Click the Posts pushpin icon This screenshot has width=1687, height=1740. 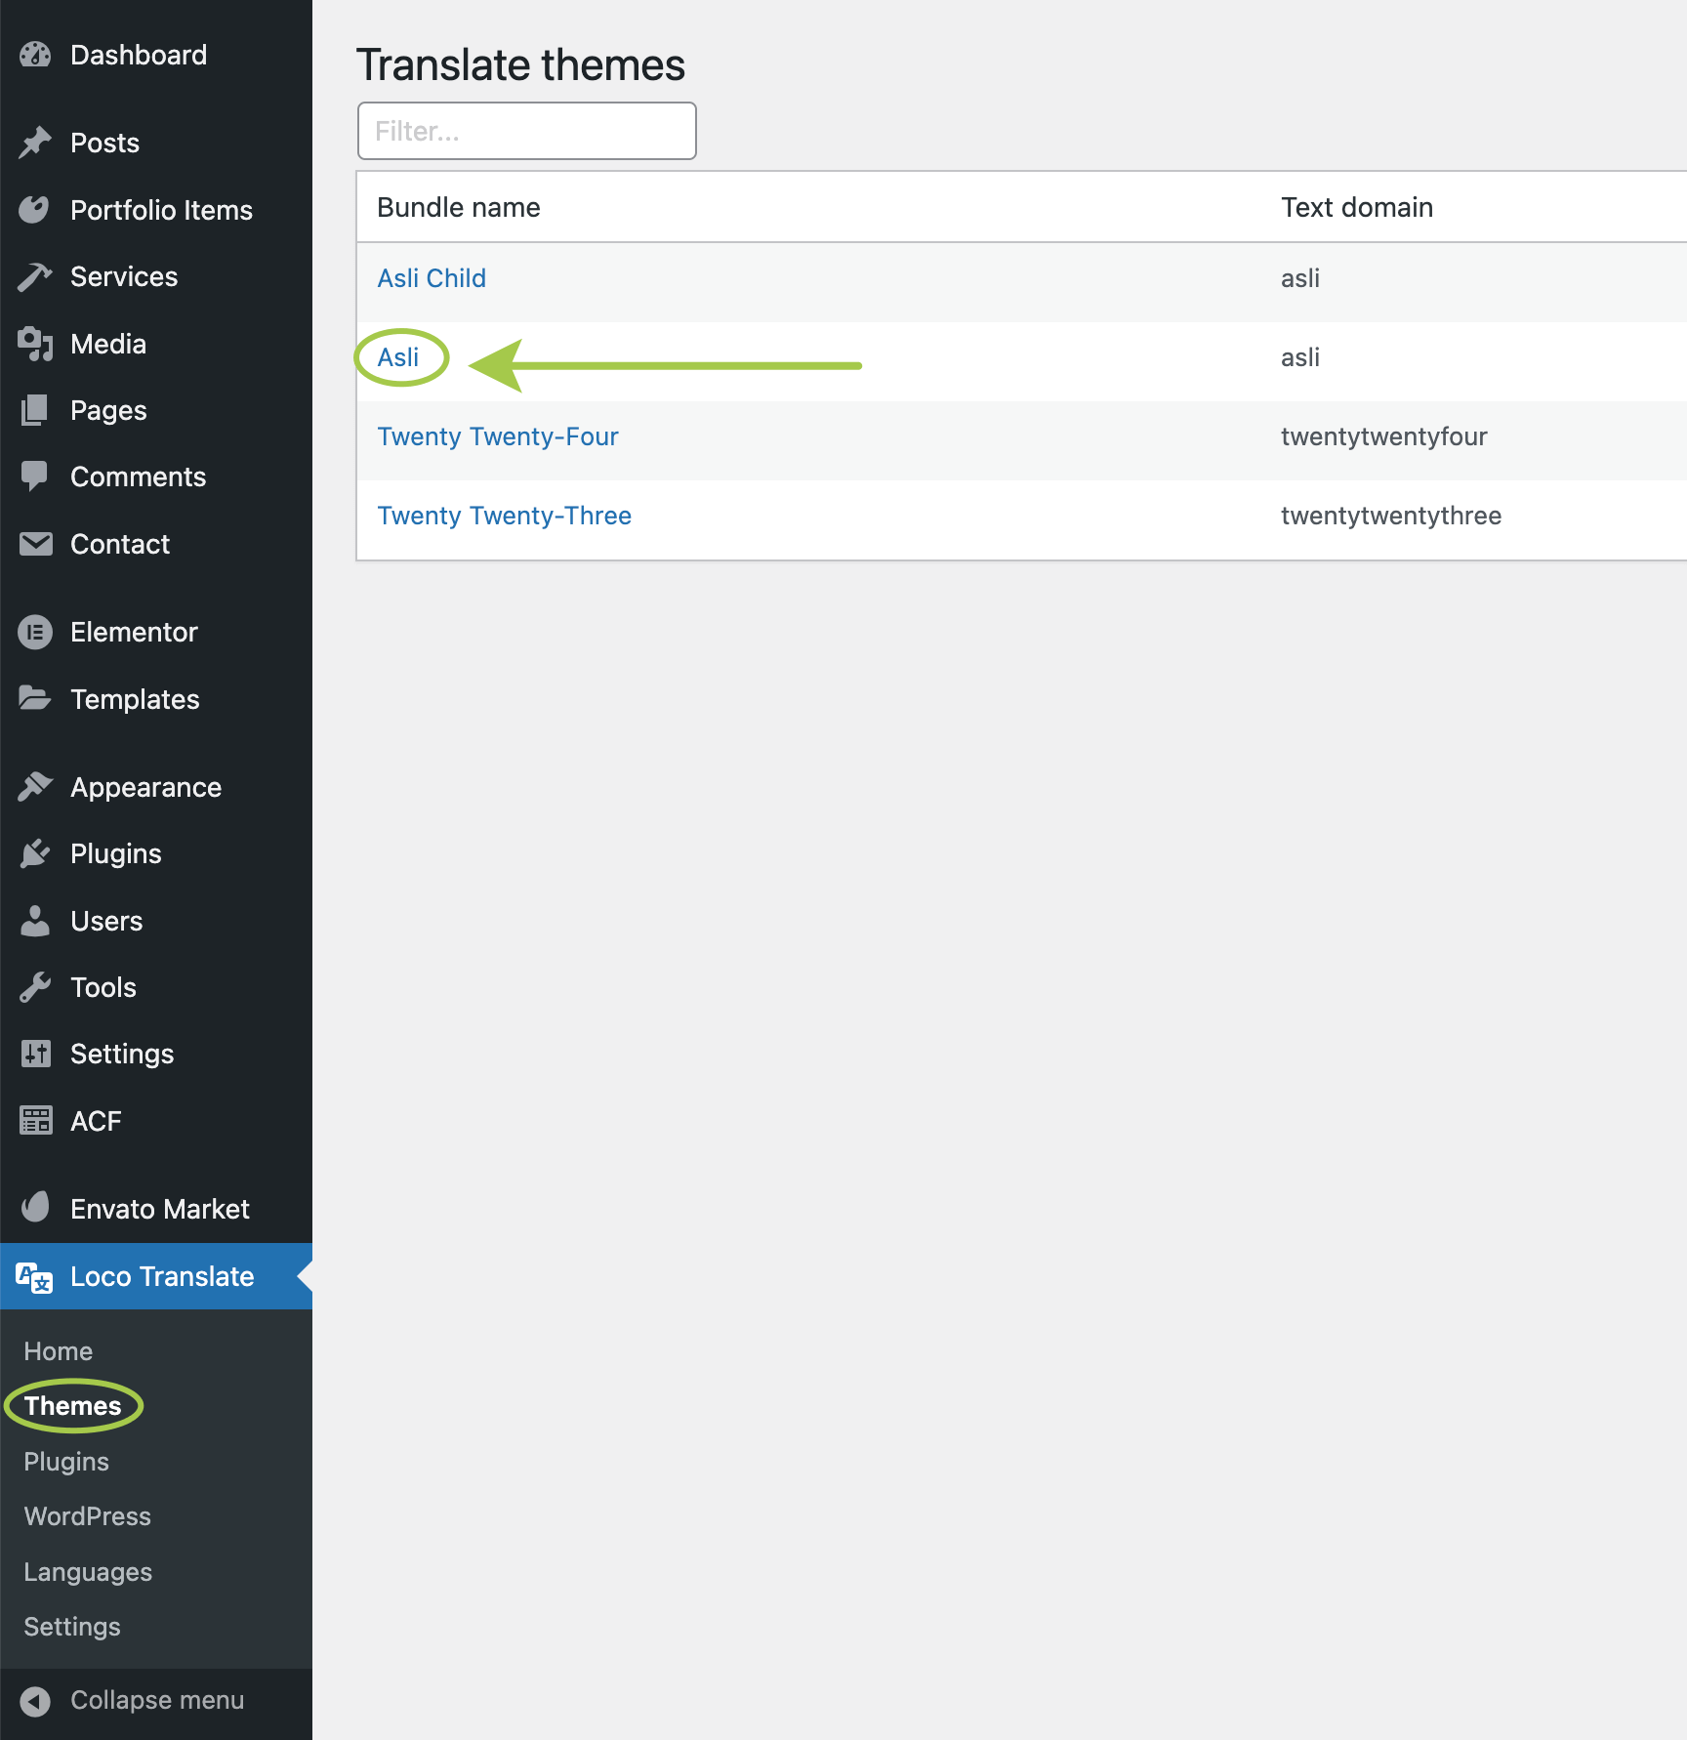(x=35, y=143)
